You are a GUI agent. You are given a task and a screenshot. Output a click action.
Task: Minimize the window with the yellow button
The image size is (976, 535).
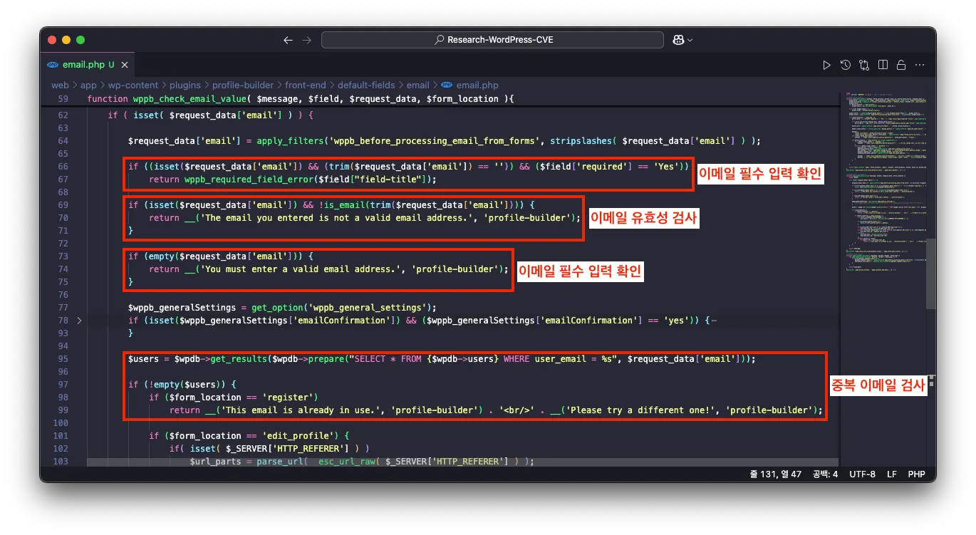click(x=67, y=40)
